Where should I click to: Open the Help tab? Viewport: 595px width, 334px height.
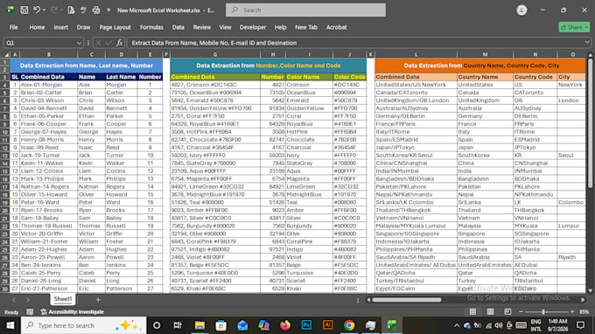point(280,27)
